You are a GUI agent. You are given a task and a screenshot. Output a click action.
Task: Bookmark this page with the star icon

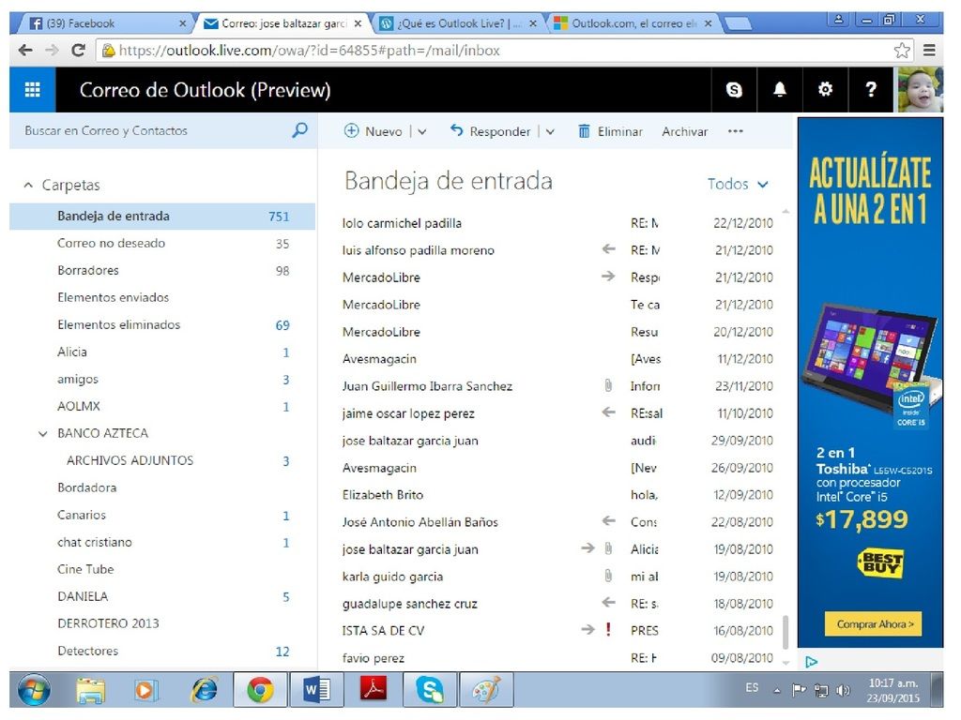point(902,51)
